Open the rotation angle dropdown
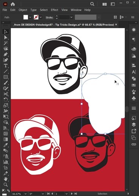 click(x=43, y=194)
